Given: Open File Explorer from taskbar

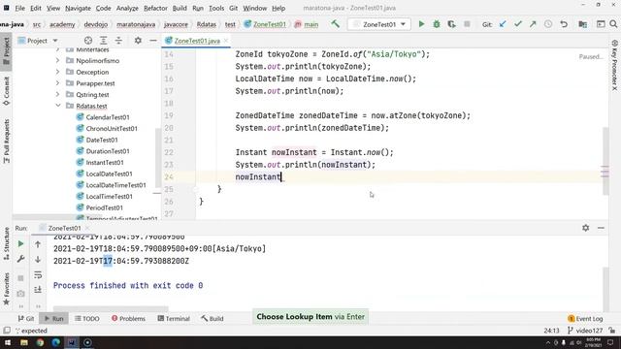Looking at the screenshot, I should click(x=23, y=342).
